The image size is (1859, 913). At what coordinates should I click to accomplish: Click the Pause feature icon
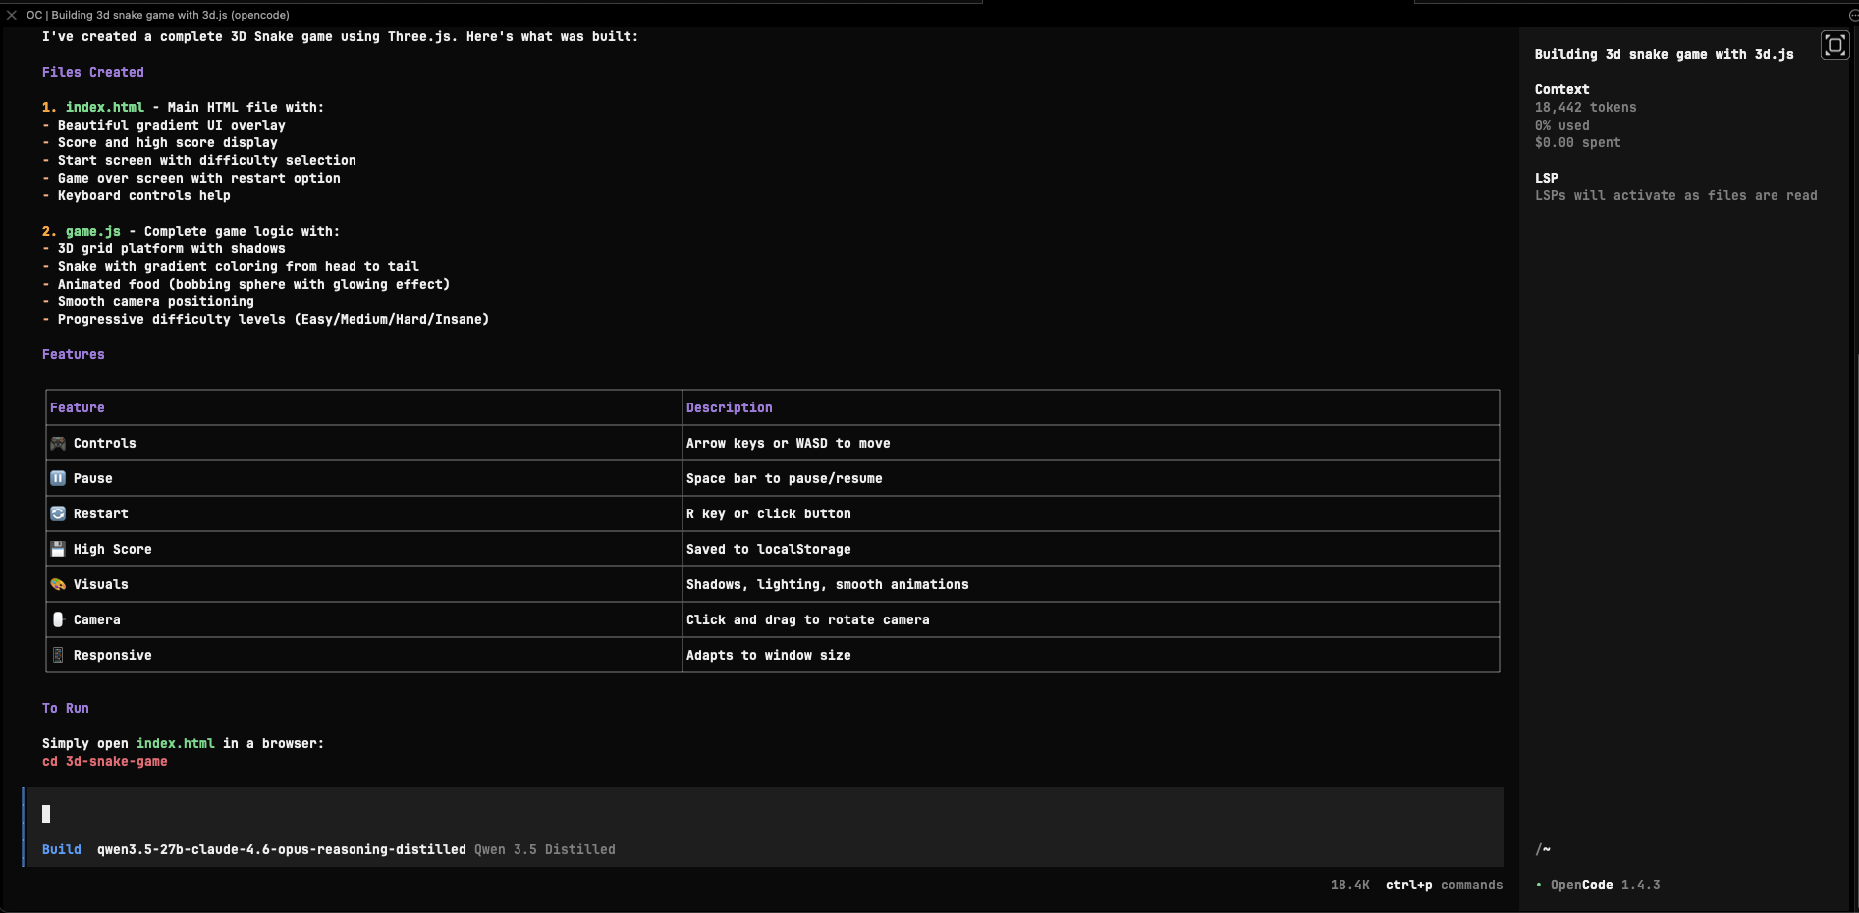[x=59, y=478]
